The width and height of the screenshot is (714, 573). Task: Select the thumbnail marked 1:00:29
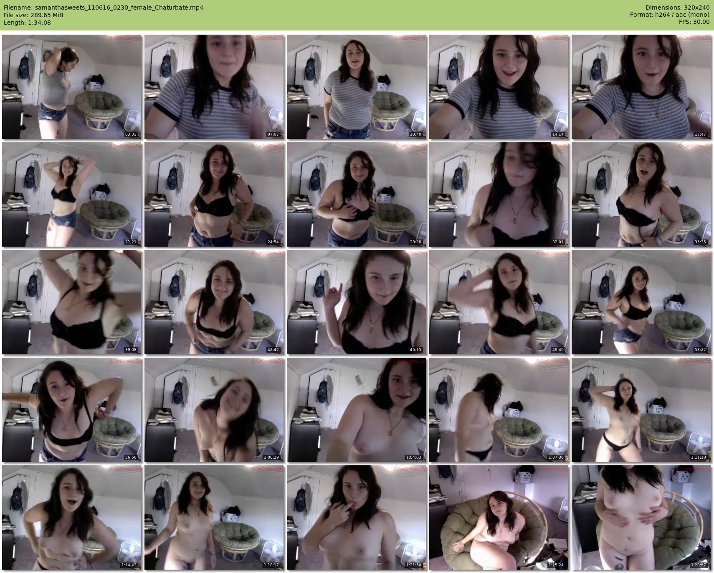(x=214, y=410)
